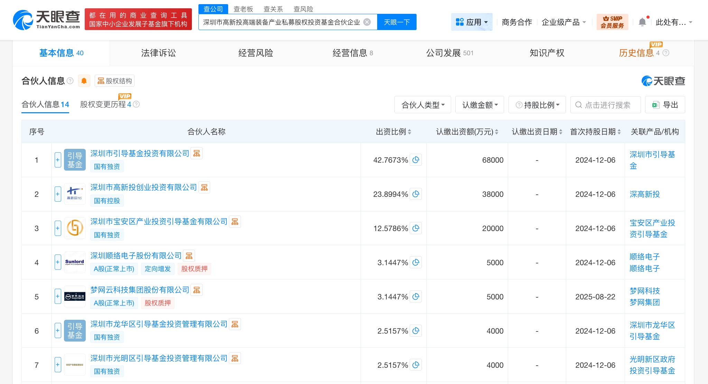The image size is (708, 384).
Task: Clear the search box with X icon
Action: pos(367,22)
